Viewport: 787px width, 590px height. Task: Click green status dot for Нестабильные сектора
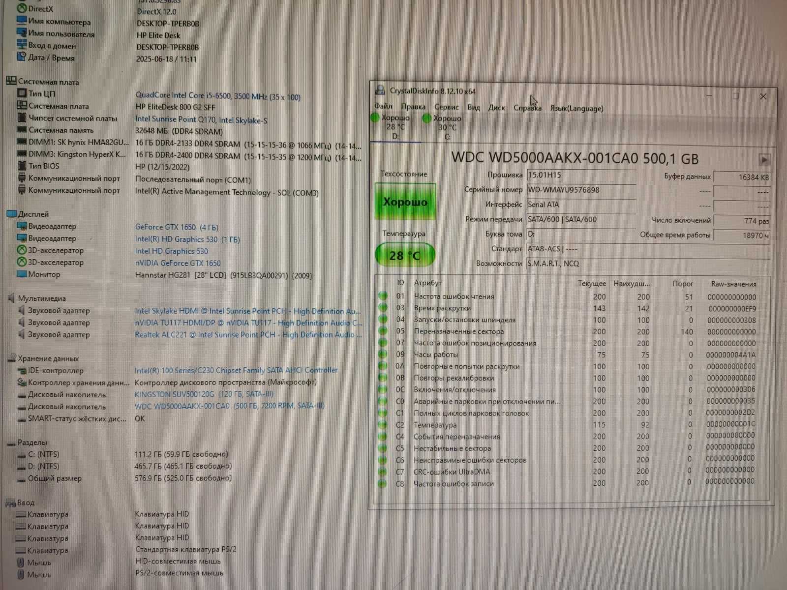point(383,448)
